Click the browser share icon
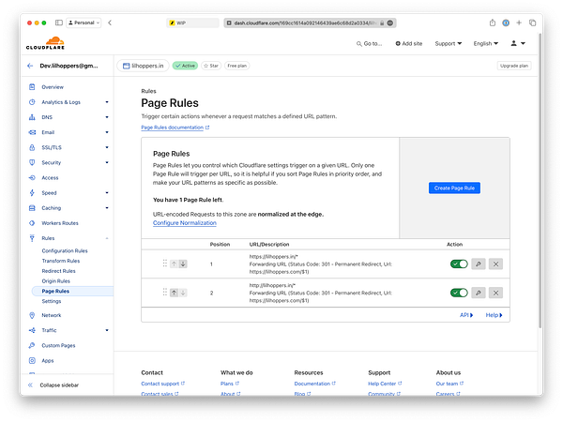This screenshot has height=422, width=563. (492, 23)
